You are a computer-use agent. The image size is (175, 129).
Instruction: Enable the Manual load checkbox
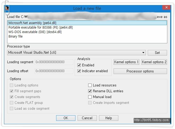90,97
